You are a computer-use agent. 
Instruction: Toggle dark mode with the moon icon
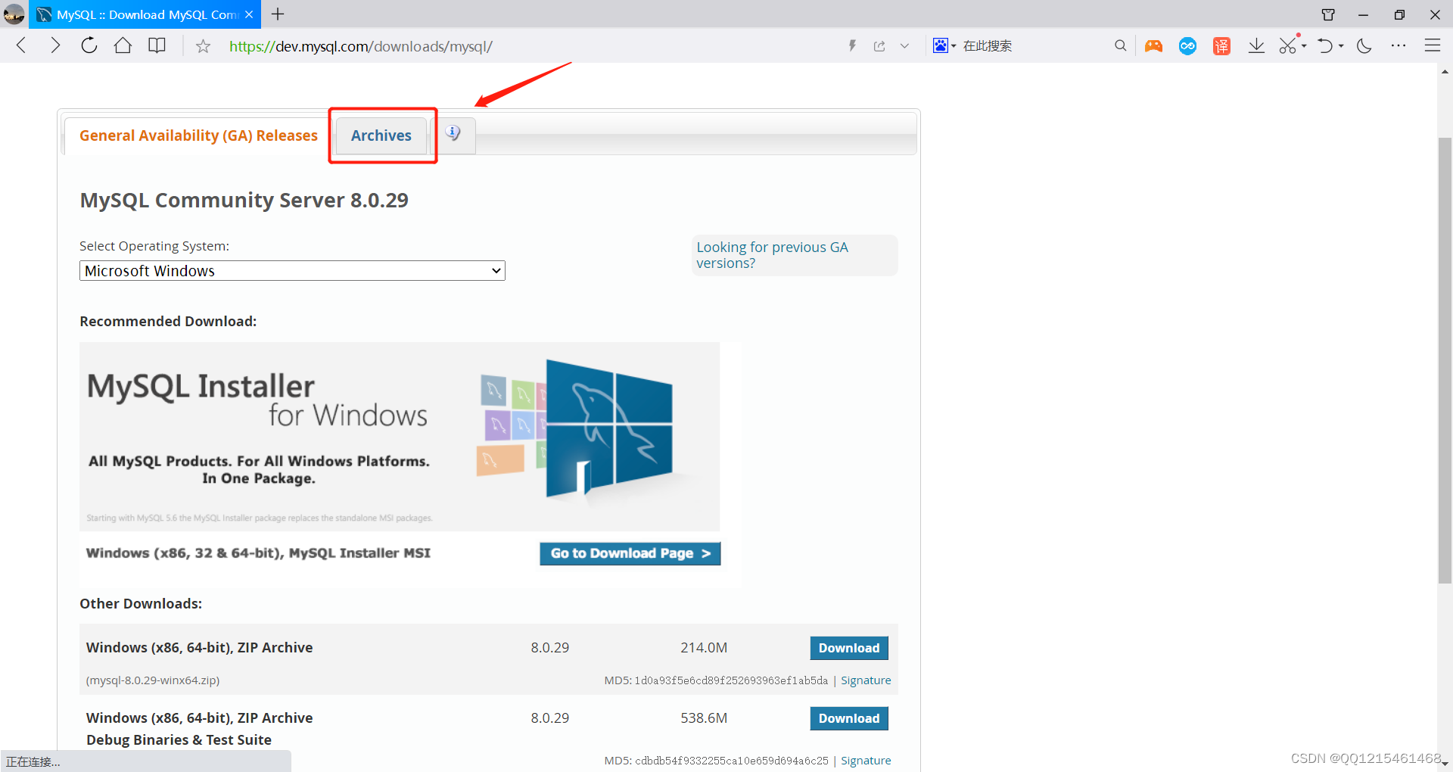coord(1364,45)
